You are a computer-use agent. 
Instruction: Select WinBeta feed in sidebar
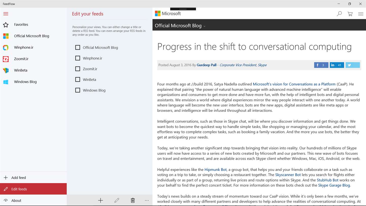click(x=20, y=70)
